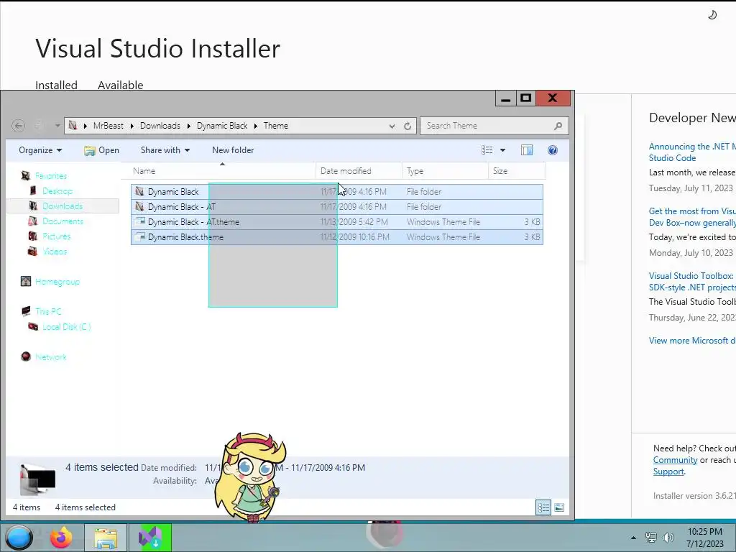
Task: Open Local Disk (C:) in sidebar
Action: click(x=66, y=327)
